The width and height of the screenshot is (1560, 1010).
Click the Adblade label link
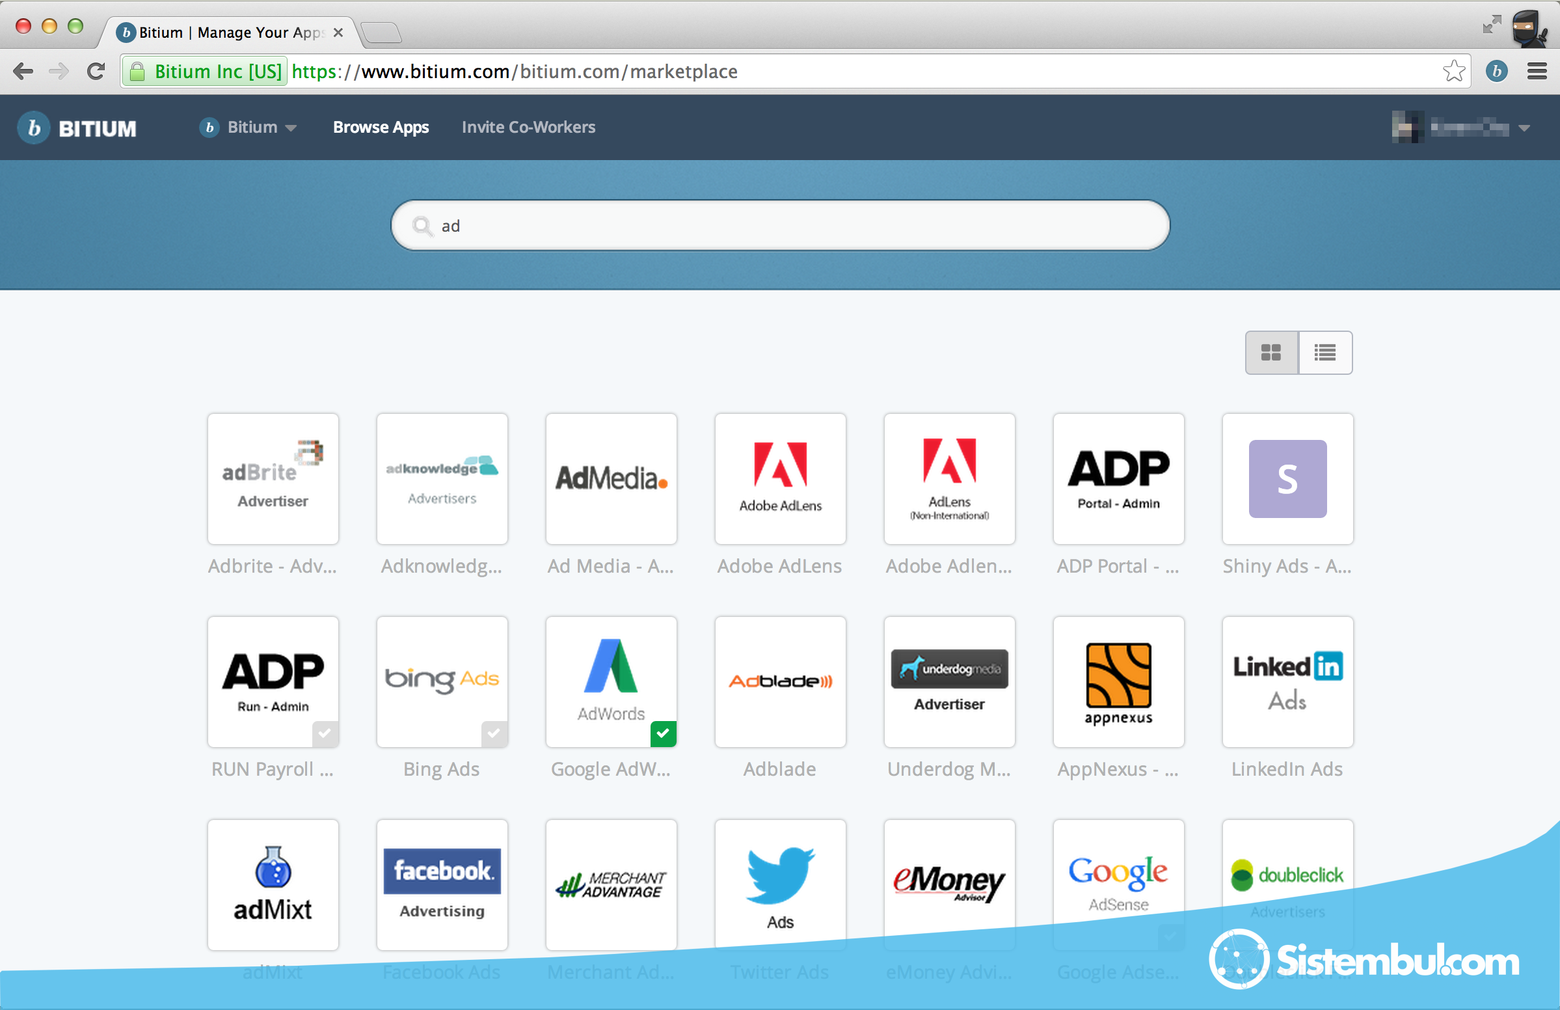pyautogui.click(x=779, y=769)
